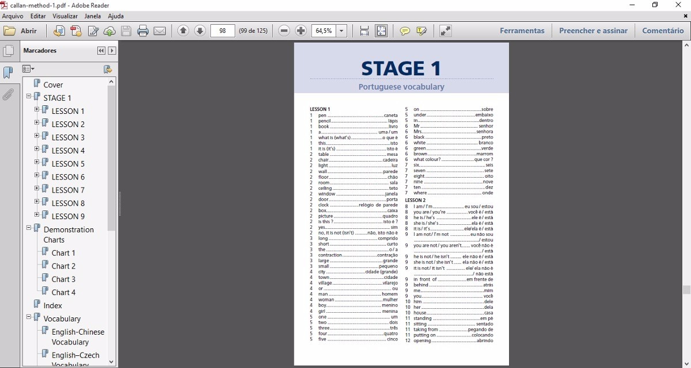
Task: Click the upload to cloud icon
Action: point(109,31)
